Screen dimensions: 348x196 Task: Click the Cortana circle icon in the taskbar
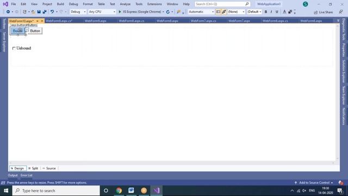point(106,191)
